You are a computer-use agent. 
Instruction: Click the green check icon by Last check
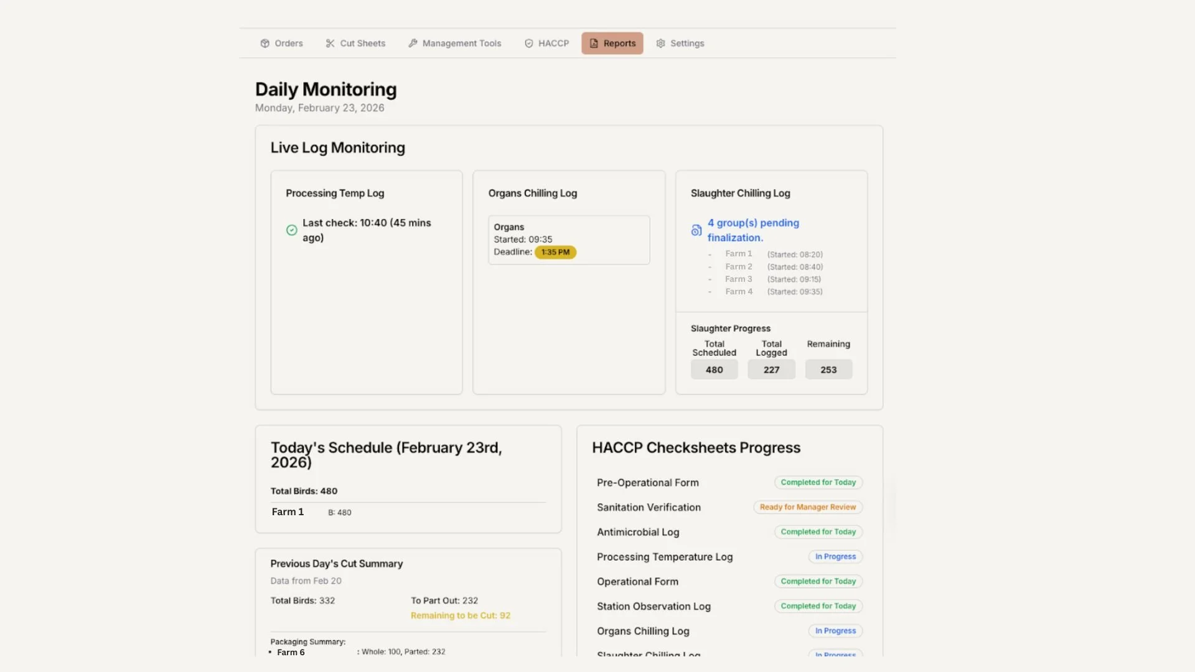point(291,230)
